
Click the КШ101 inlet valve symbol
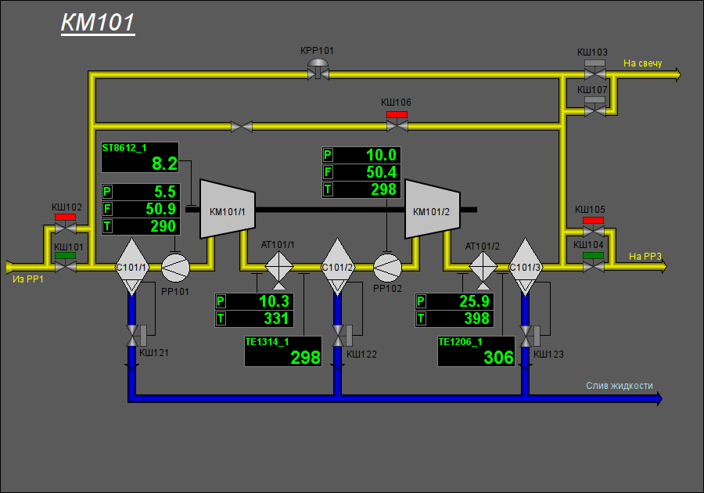[66, 267]
